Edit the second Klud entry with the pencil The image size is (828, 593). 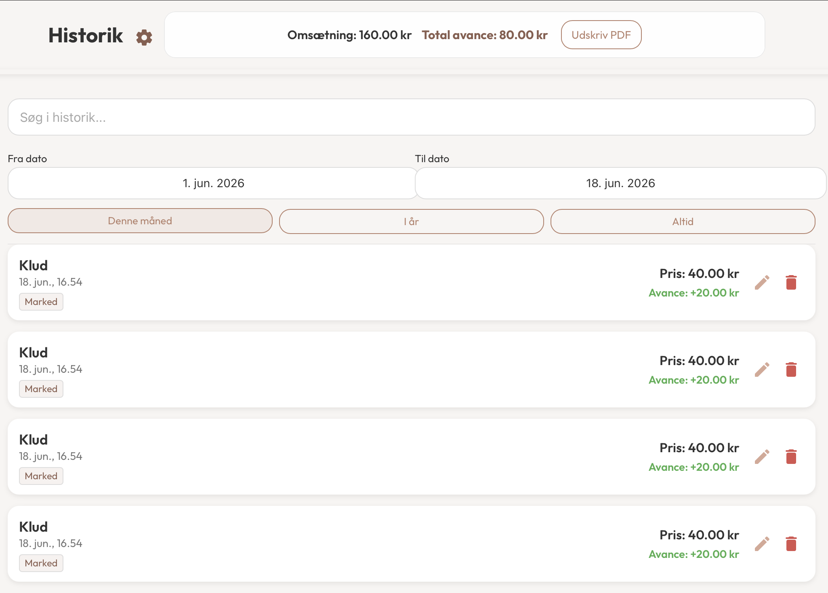pos(762,370)
